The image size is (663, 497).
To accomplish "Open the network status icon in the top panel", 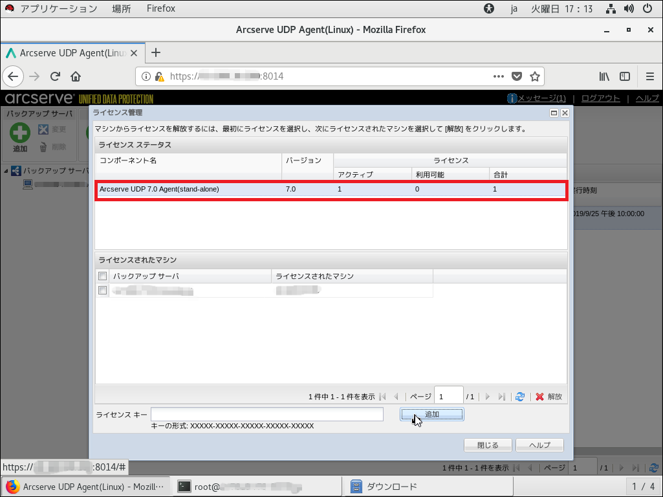I will coord(611,8).
